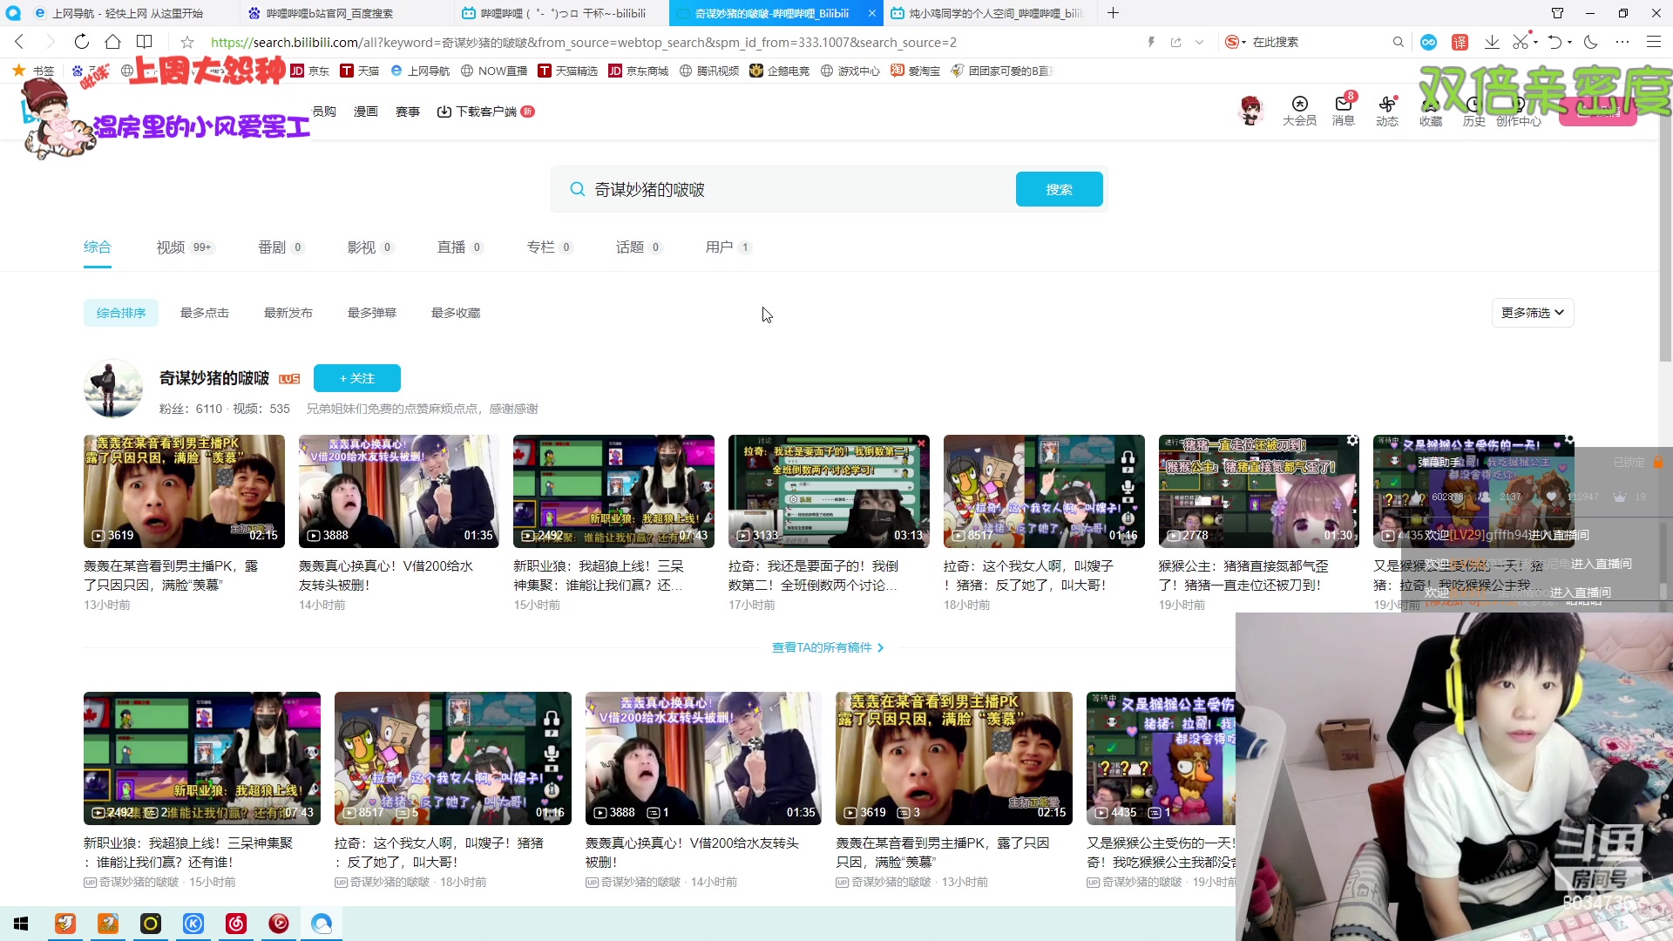Screen dimensions: 1673x941
Task: Sort by 最多弹幕
Action: [x=372, y=313]
